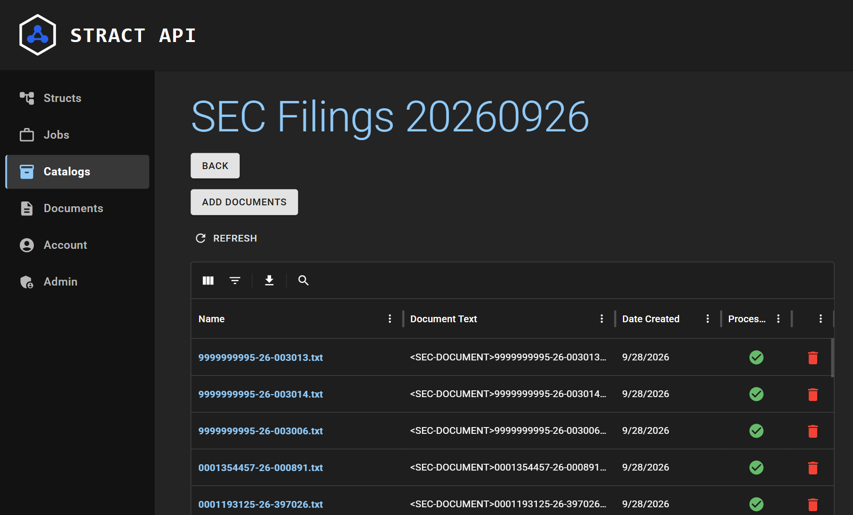The width and height of the screenshot is (853, 515).
Task: Click processed checkmark for 0001193125-26-397026.txt
Action: [x=756, y=504]
